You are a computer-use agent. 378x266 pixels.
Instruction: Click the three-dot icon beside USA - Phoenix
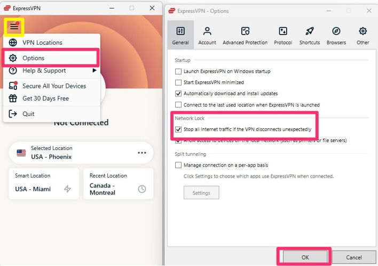142,153
